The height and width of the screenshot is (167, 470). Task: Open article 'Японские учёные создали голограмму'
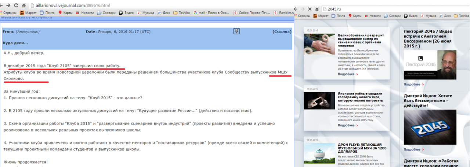(360, 97)
